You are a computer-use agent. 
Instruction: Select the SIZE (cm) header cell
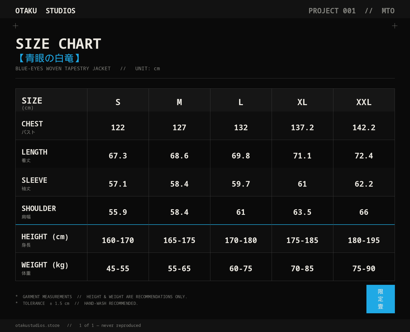[x=51, y=100]
